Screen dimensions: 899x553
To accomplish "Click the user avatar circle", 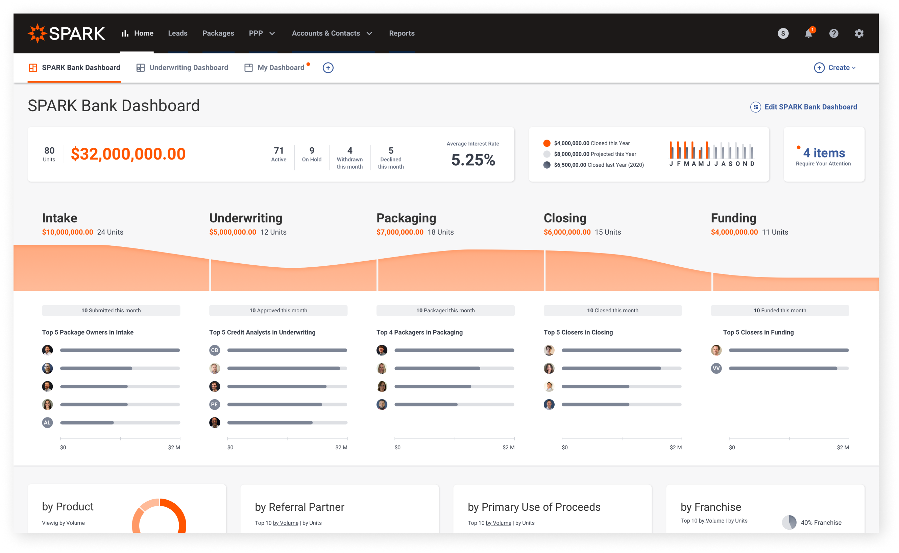I will [783, 33].
